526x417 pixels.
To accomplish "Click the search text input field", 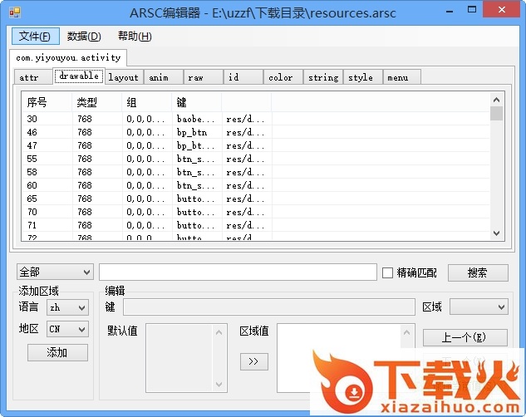I will (x=238, y=272).
